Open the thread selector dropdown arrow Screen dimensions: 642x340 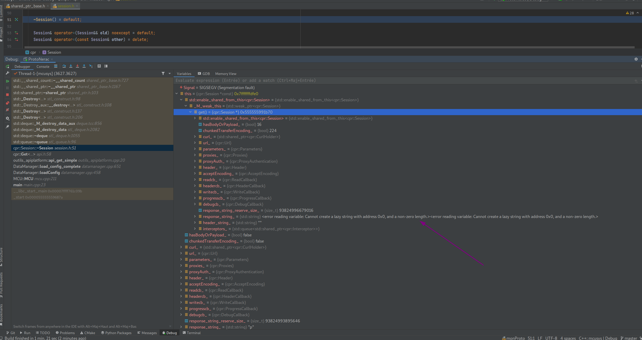coord(170,74)
